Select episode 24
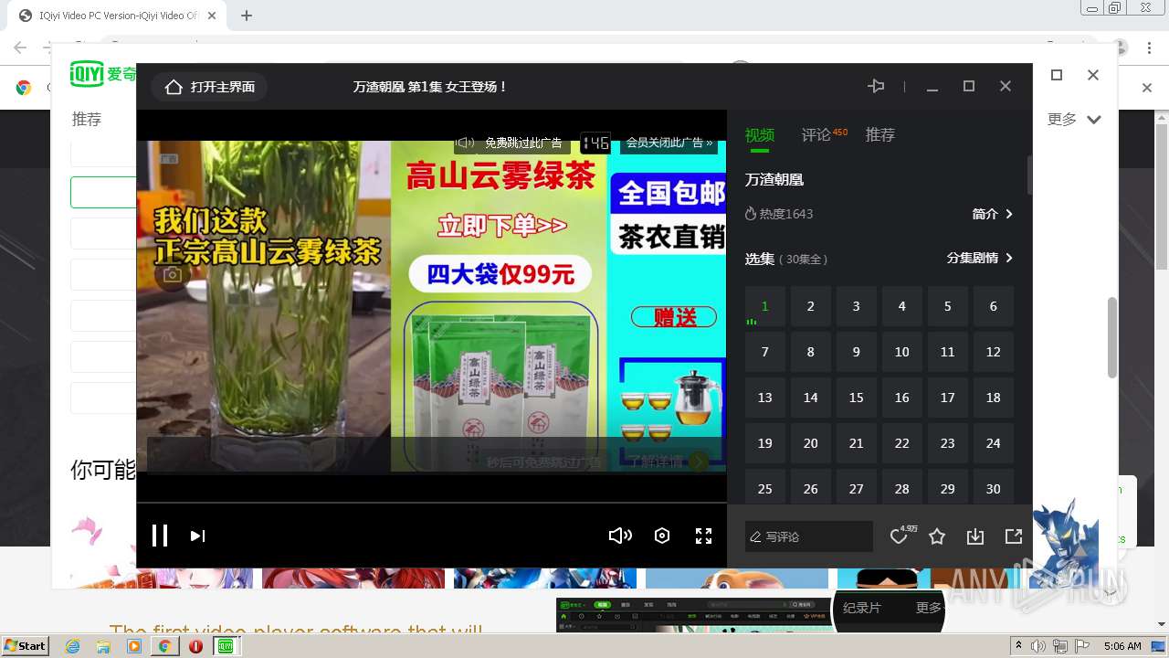 994,443
